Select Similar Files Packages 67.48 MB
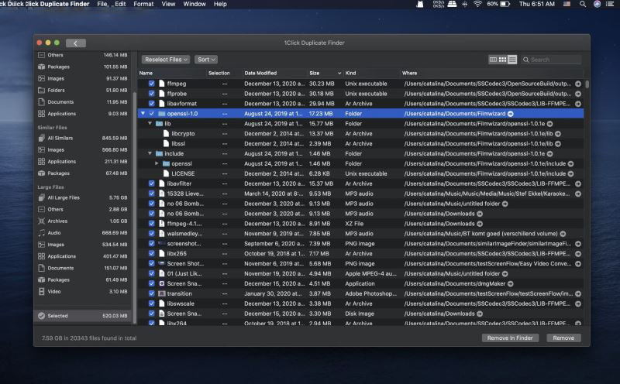The image size is (620, 384). 83,173
